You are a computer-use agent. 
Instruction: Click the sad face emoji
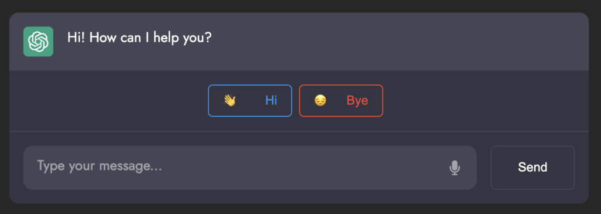tap(320, 101)
